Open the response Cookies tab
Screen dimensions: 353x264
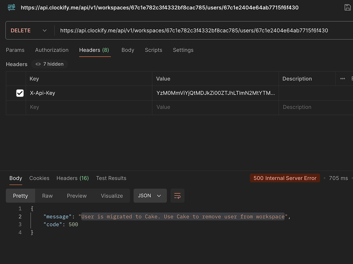coord(39,178)
